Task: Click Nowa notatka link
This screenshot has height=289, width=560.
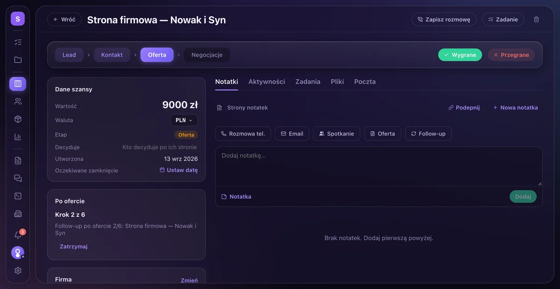Action: coord(515,108)
